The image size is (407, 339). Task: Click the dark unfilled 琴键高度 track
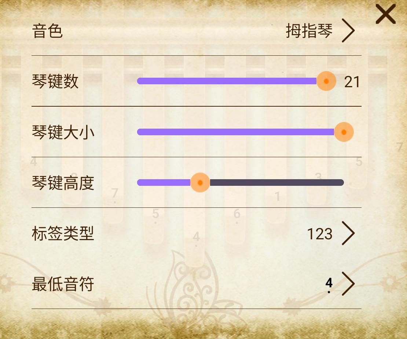point(275,183)
